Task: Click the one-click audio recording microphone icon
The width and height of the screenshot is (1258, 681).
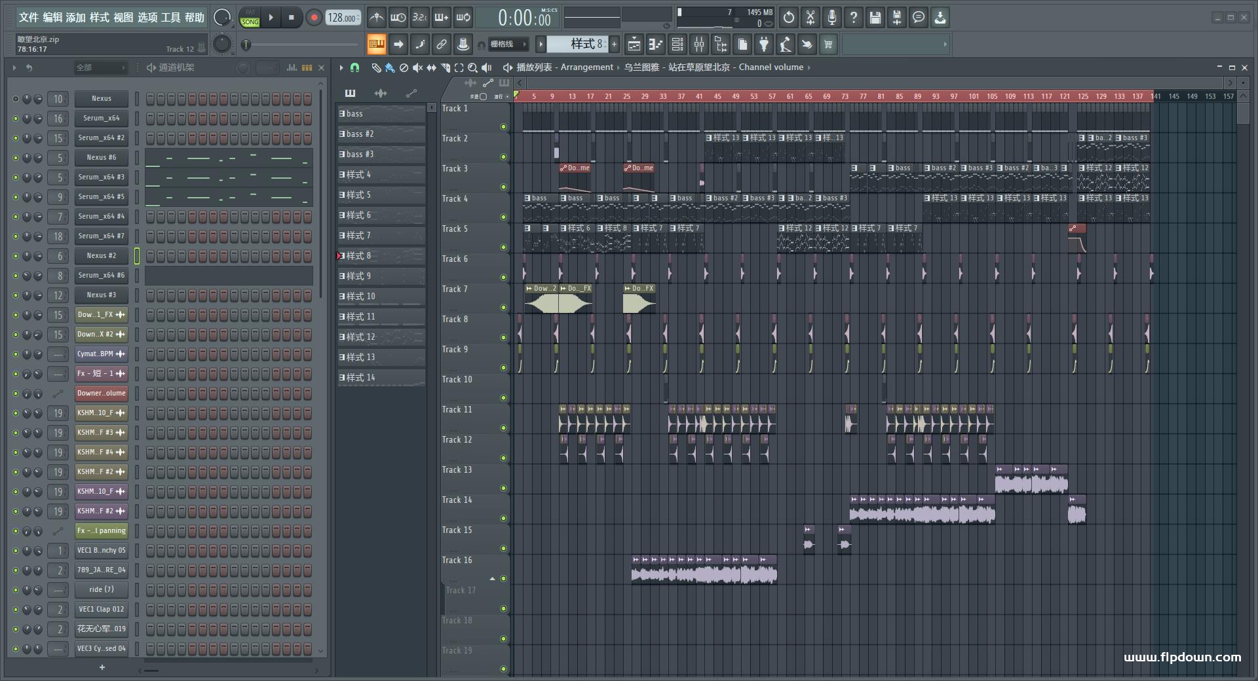Action: coord(832,18)
